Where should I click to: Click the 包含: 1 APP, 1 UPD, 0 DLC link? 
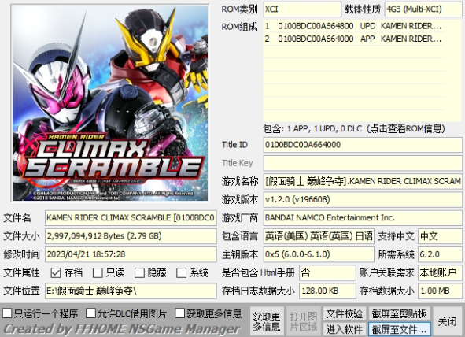click(354, 129)
